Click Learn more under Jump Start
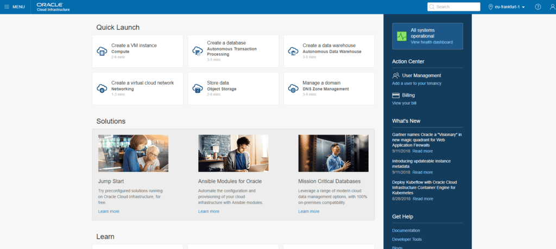 (109, 212)
